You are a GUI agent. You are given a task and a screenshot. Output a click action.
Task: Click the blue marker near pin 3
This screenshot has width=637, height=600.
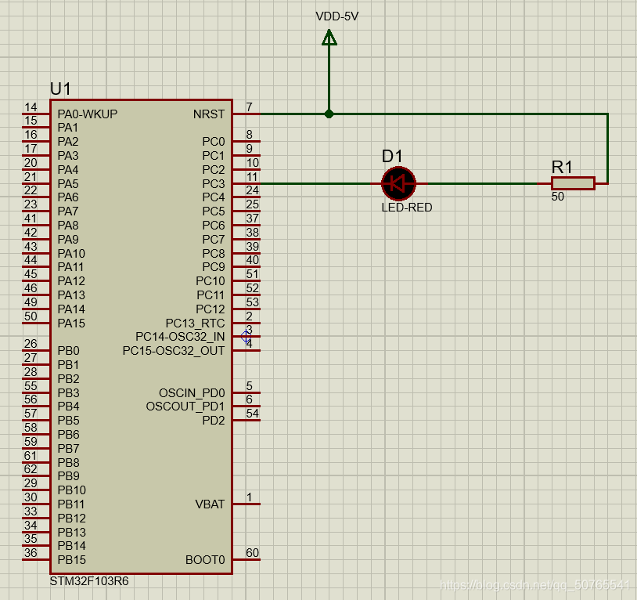pyautogui.click(x=247, y=337)
